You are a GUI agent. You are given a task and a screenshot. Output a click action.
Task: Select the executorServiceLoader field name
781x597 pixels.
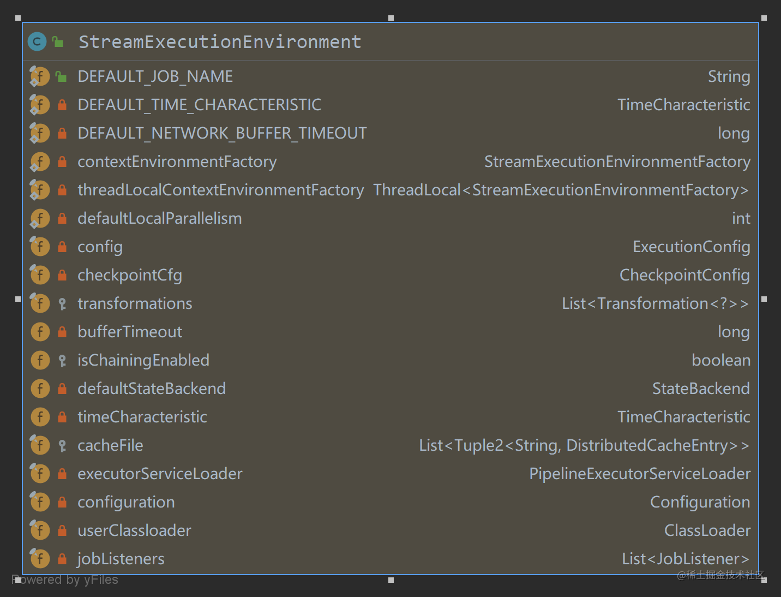coord(160,474)
